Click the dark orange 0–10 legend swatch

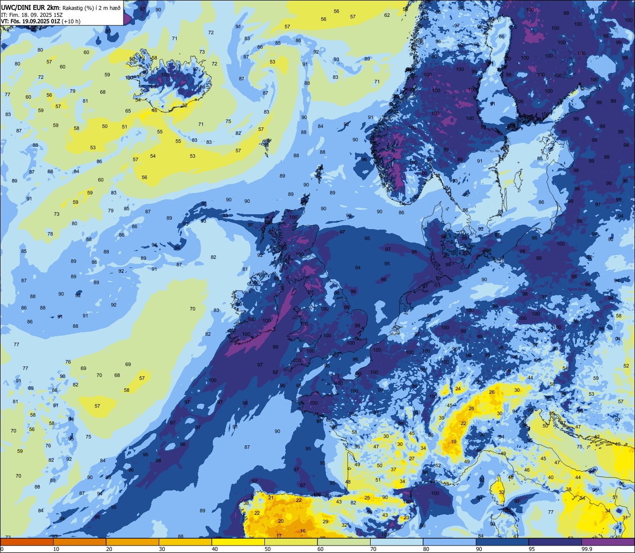(26, 542)
